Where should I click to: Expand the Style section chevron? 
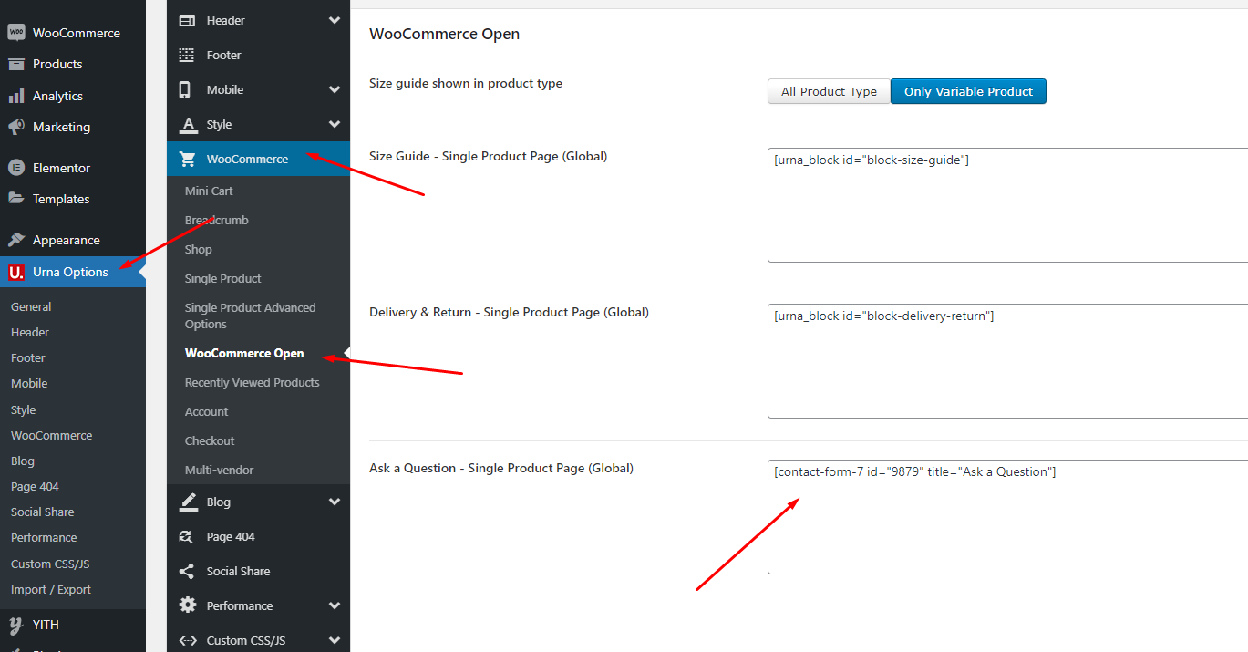335,124
